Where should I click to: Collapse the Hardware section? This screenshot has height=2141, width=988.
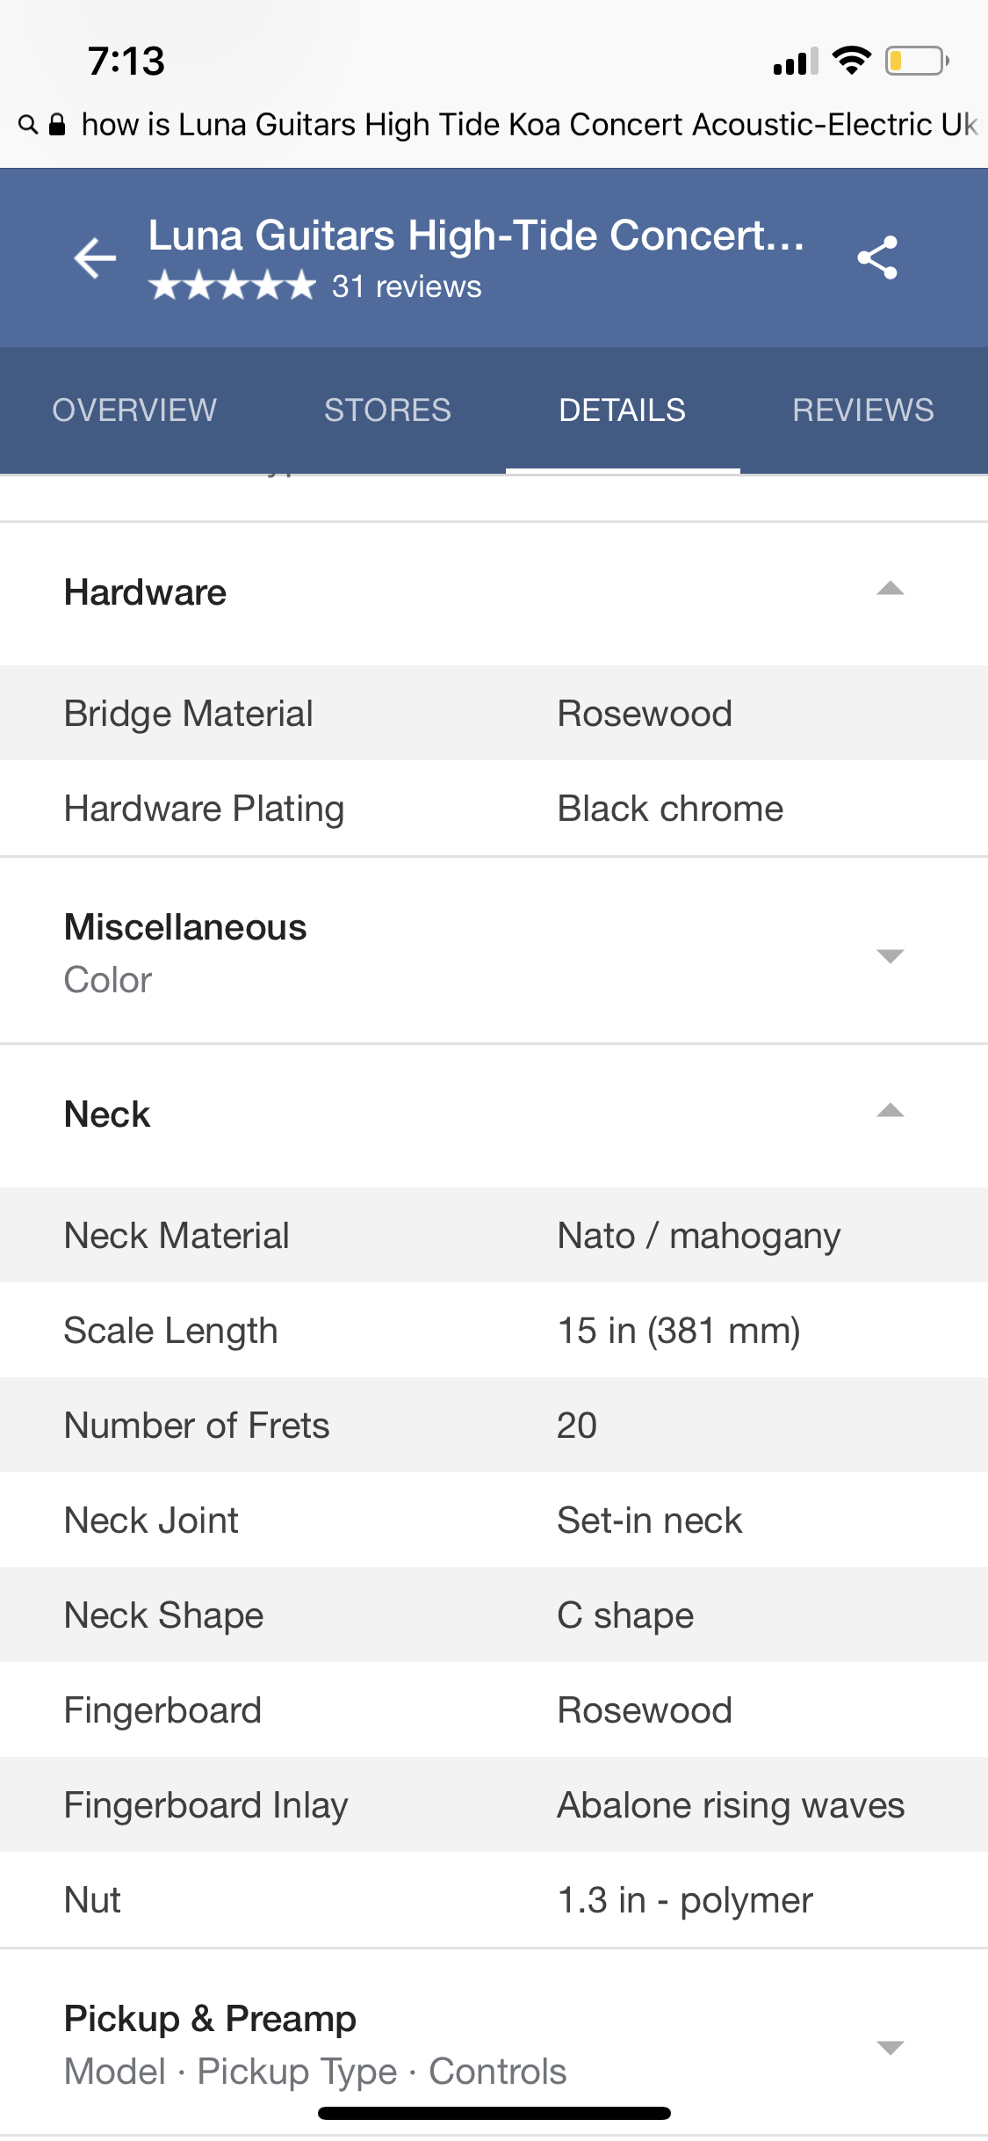(890, 590)
